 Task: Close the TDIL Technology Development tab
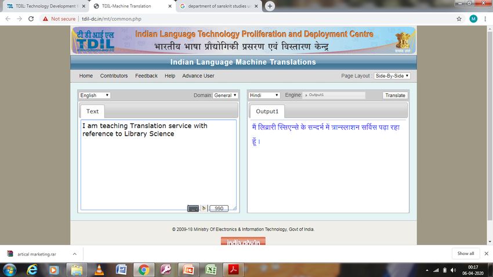pyautogui.click(x=84, y=6)
